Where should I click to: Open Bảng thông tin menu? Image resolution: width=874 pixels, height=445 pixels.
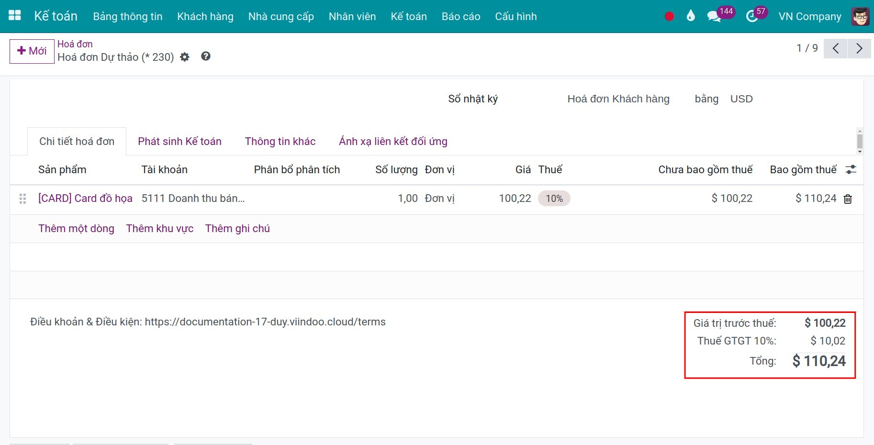(x=128, y=16)
